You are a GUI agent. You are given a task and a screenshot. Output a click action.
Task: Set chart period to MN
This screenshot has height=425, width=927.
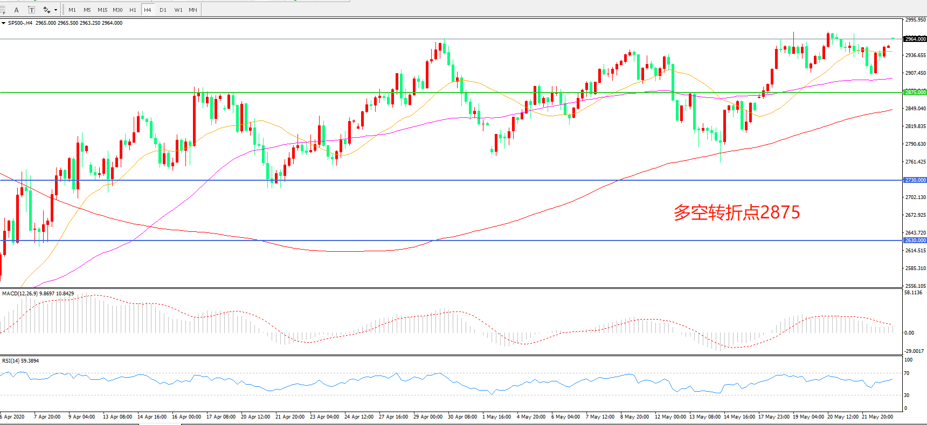[193, 10]
